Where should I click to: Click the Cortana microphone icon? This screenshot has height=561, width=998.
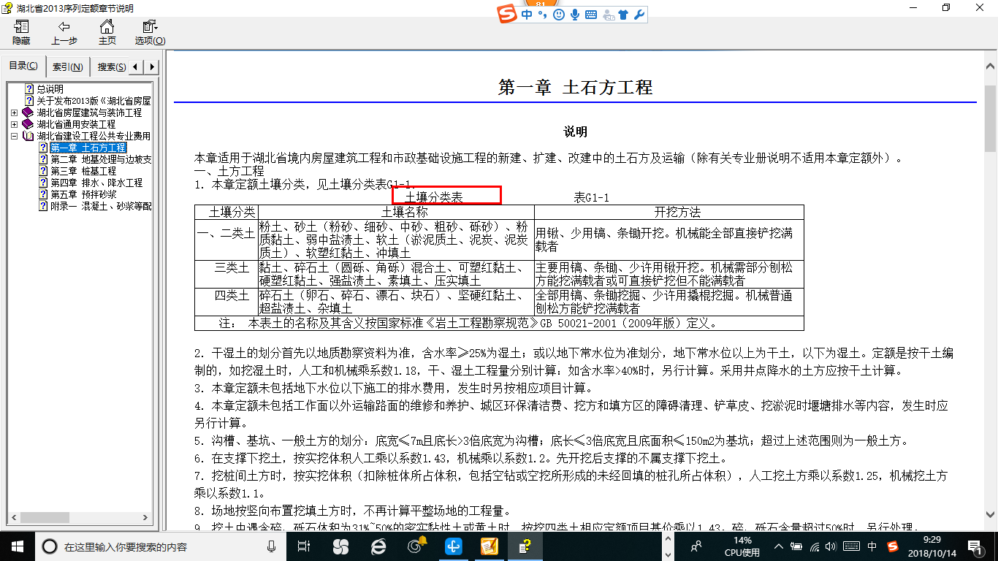pos(271,546)
